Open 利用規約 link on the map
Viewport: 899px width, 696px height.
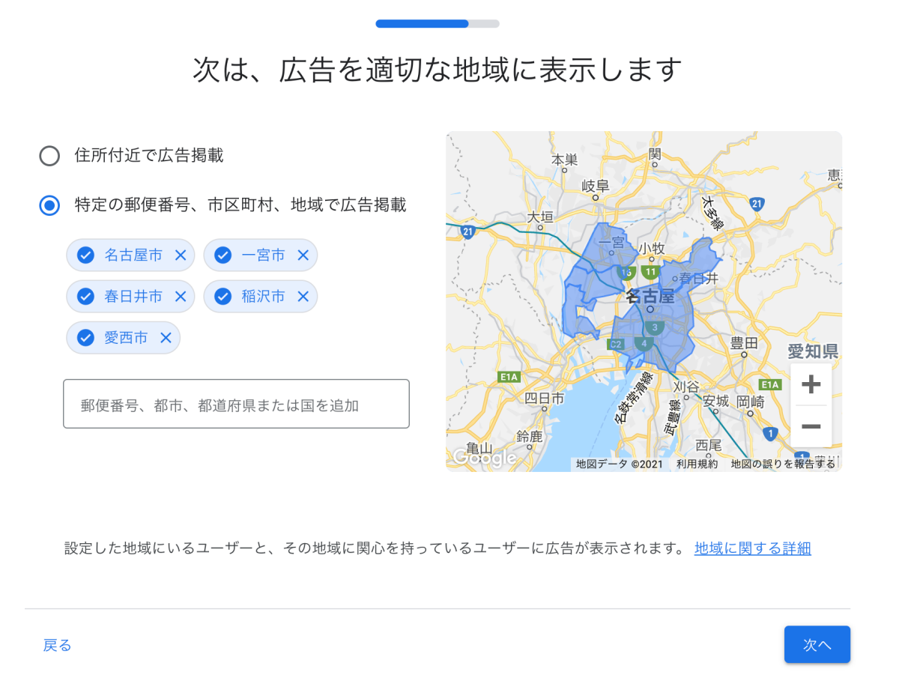tap(697, 464)
